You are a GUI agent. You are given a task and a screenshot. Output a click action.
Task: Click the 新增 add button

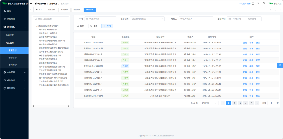(107, 26)
